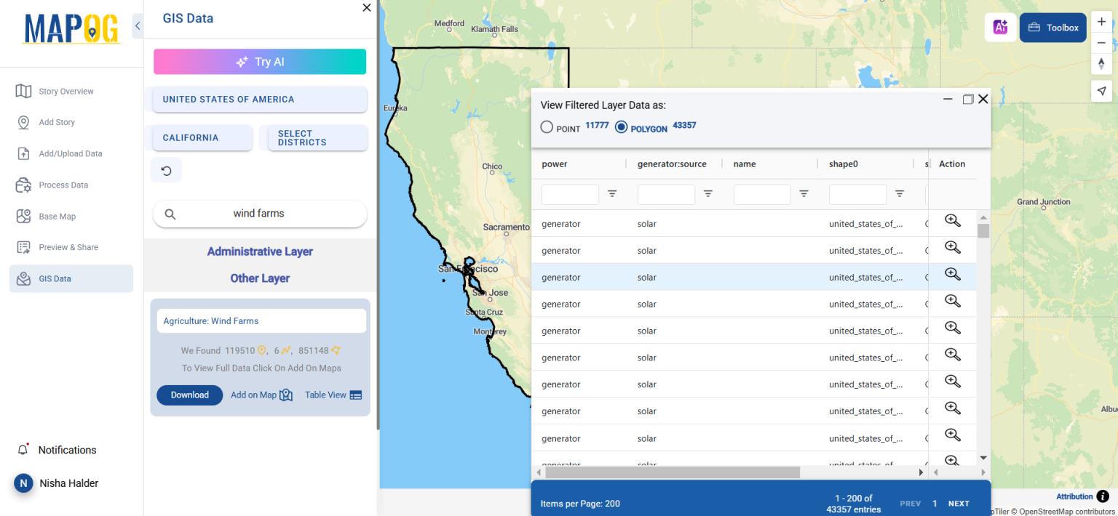Click the Add/Upload Data sidebar icon
Screen dimensions: 1118x516
[23, 153]
